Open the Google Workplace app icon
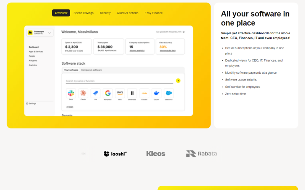 click(x=108, y=93)
